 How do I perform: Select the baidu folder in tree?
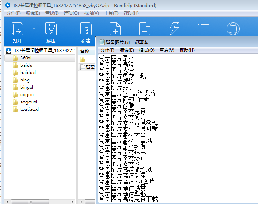22,65
